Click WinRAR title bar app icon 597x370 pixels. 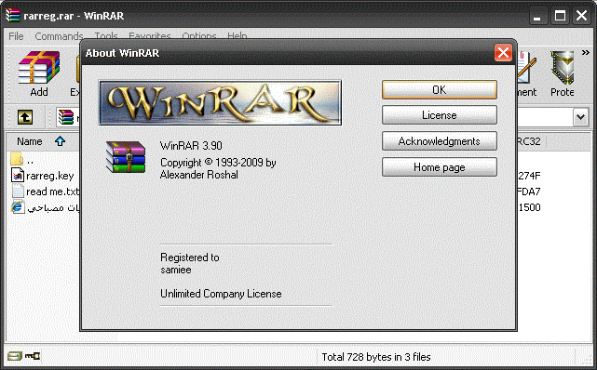[12, 15]
